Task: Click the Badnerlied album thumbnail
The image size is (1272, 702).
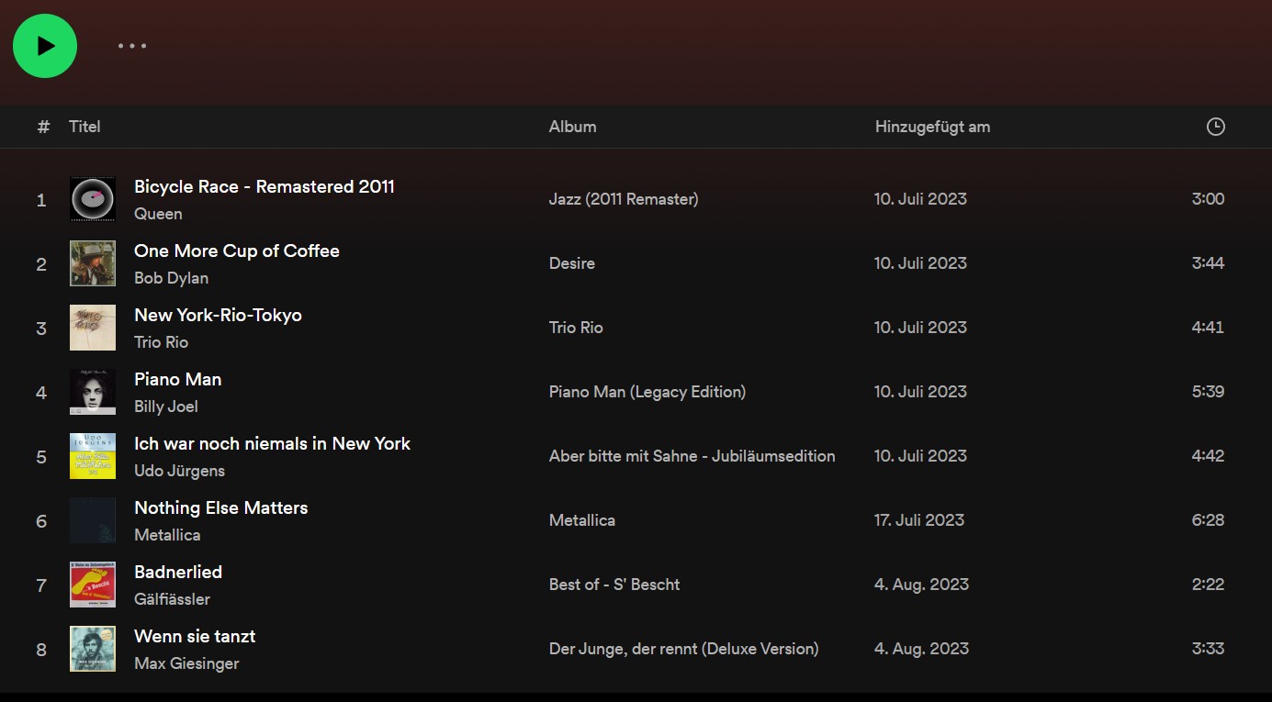Action: click(92, 585)
